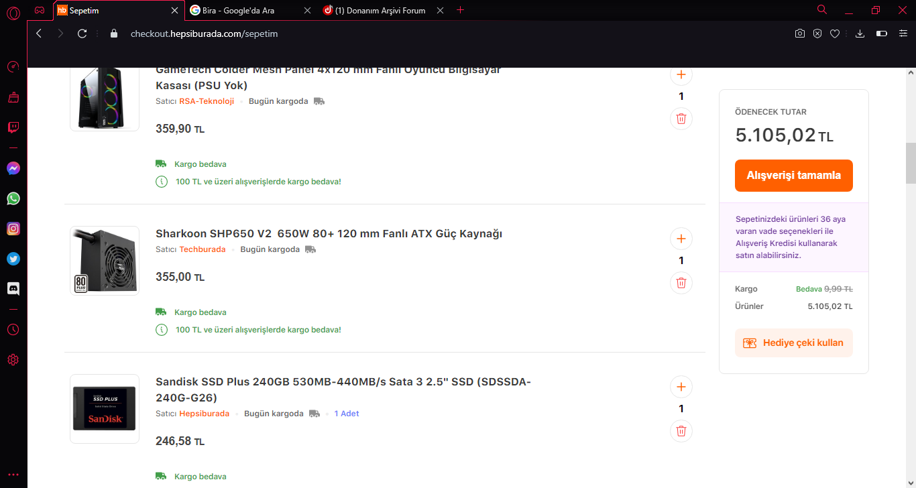Delete the GameTech case from the cart
The height and width of the screenshot is (488, 916).
(681, 119)
